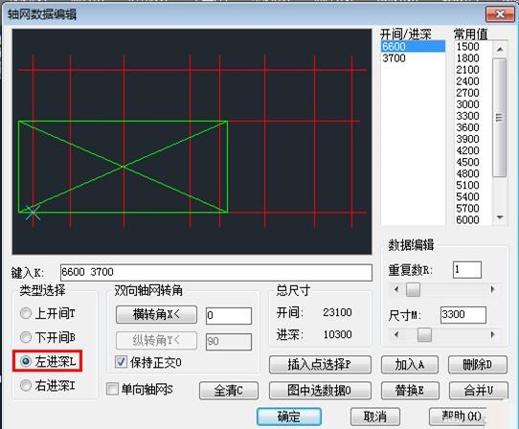This screenshot has width=519, height=429.
Task: Click the 全清C button
Action: (229, 391)
